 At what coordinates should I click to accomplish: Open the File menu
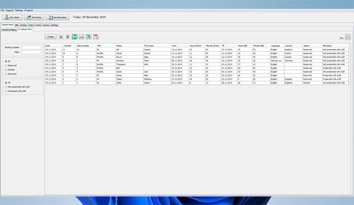[2, 11]
